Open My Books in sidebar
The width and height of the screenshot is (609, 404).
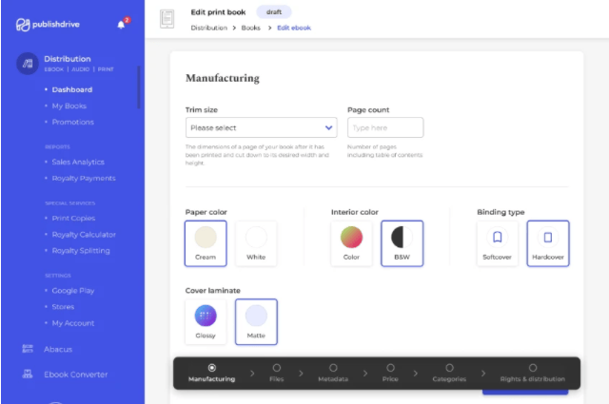click(68, 106)
